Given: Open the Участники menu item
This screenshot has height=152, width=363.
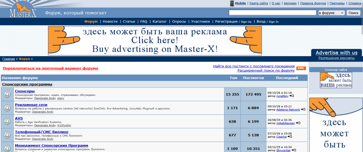Looking at the screenshot, I should [x=201, y=22].
